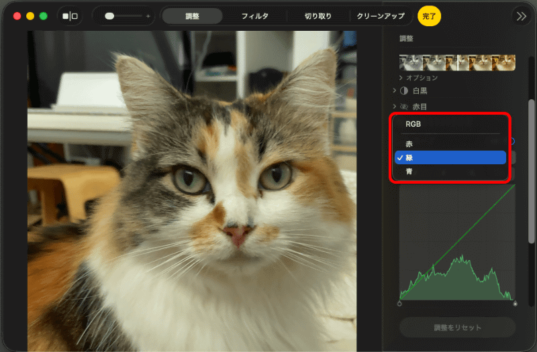The width and height of the screenshot is (537, 352).
Task: Click the curve white point handle
Action: point(515,304)
